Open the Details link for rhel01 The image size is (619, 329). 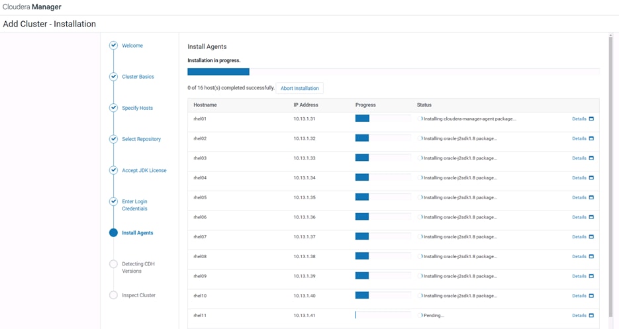579,118
